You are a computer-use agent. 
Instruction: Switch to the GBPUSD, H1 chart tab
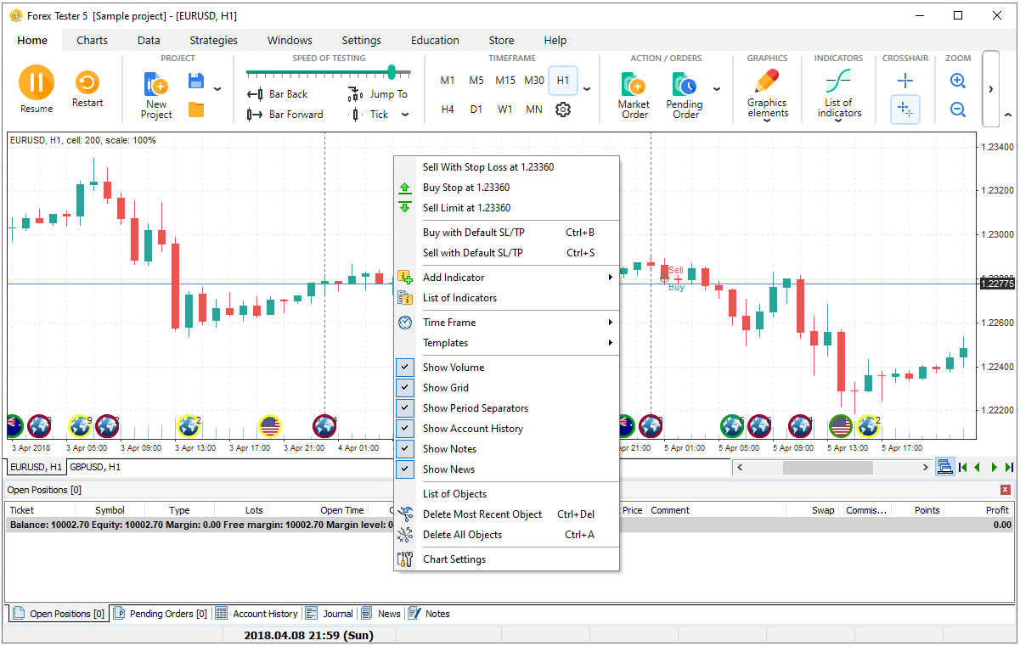(95, 467)
